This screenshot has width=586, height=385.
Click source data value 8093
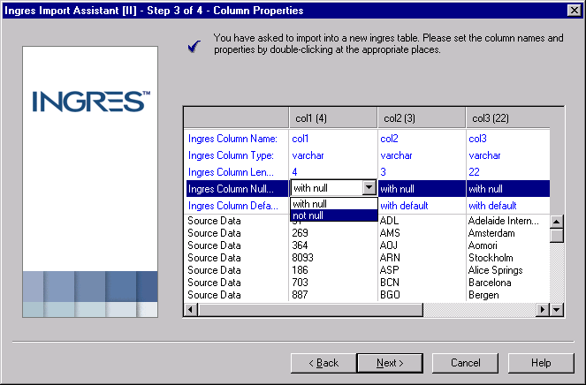pos(302,258)
